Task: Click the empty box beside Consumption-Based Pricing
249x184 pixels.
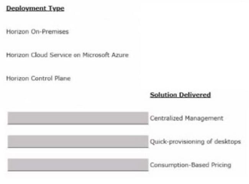Action: (x=78, y=165)
